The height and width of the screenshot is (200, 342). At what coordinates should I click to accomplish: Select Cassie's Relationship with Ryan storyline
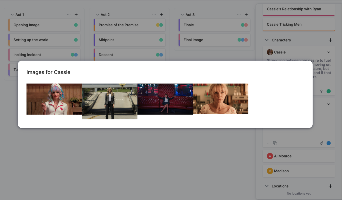coord(299,9)
